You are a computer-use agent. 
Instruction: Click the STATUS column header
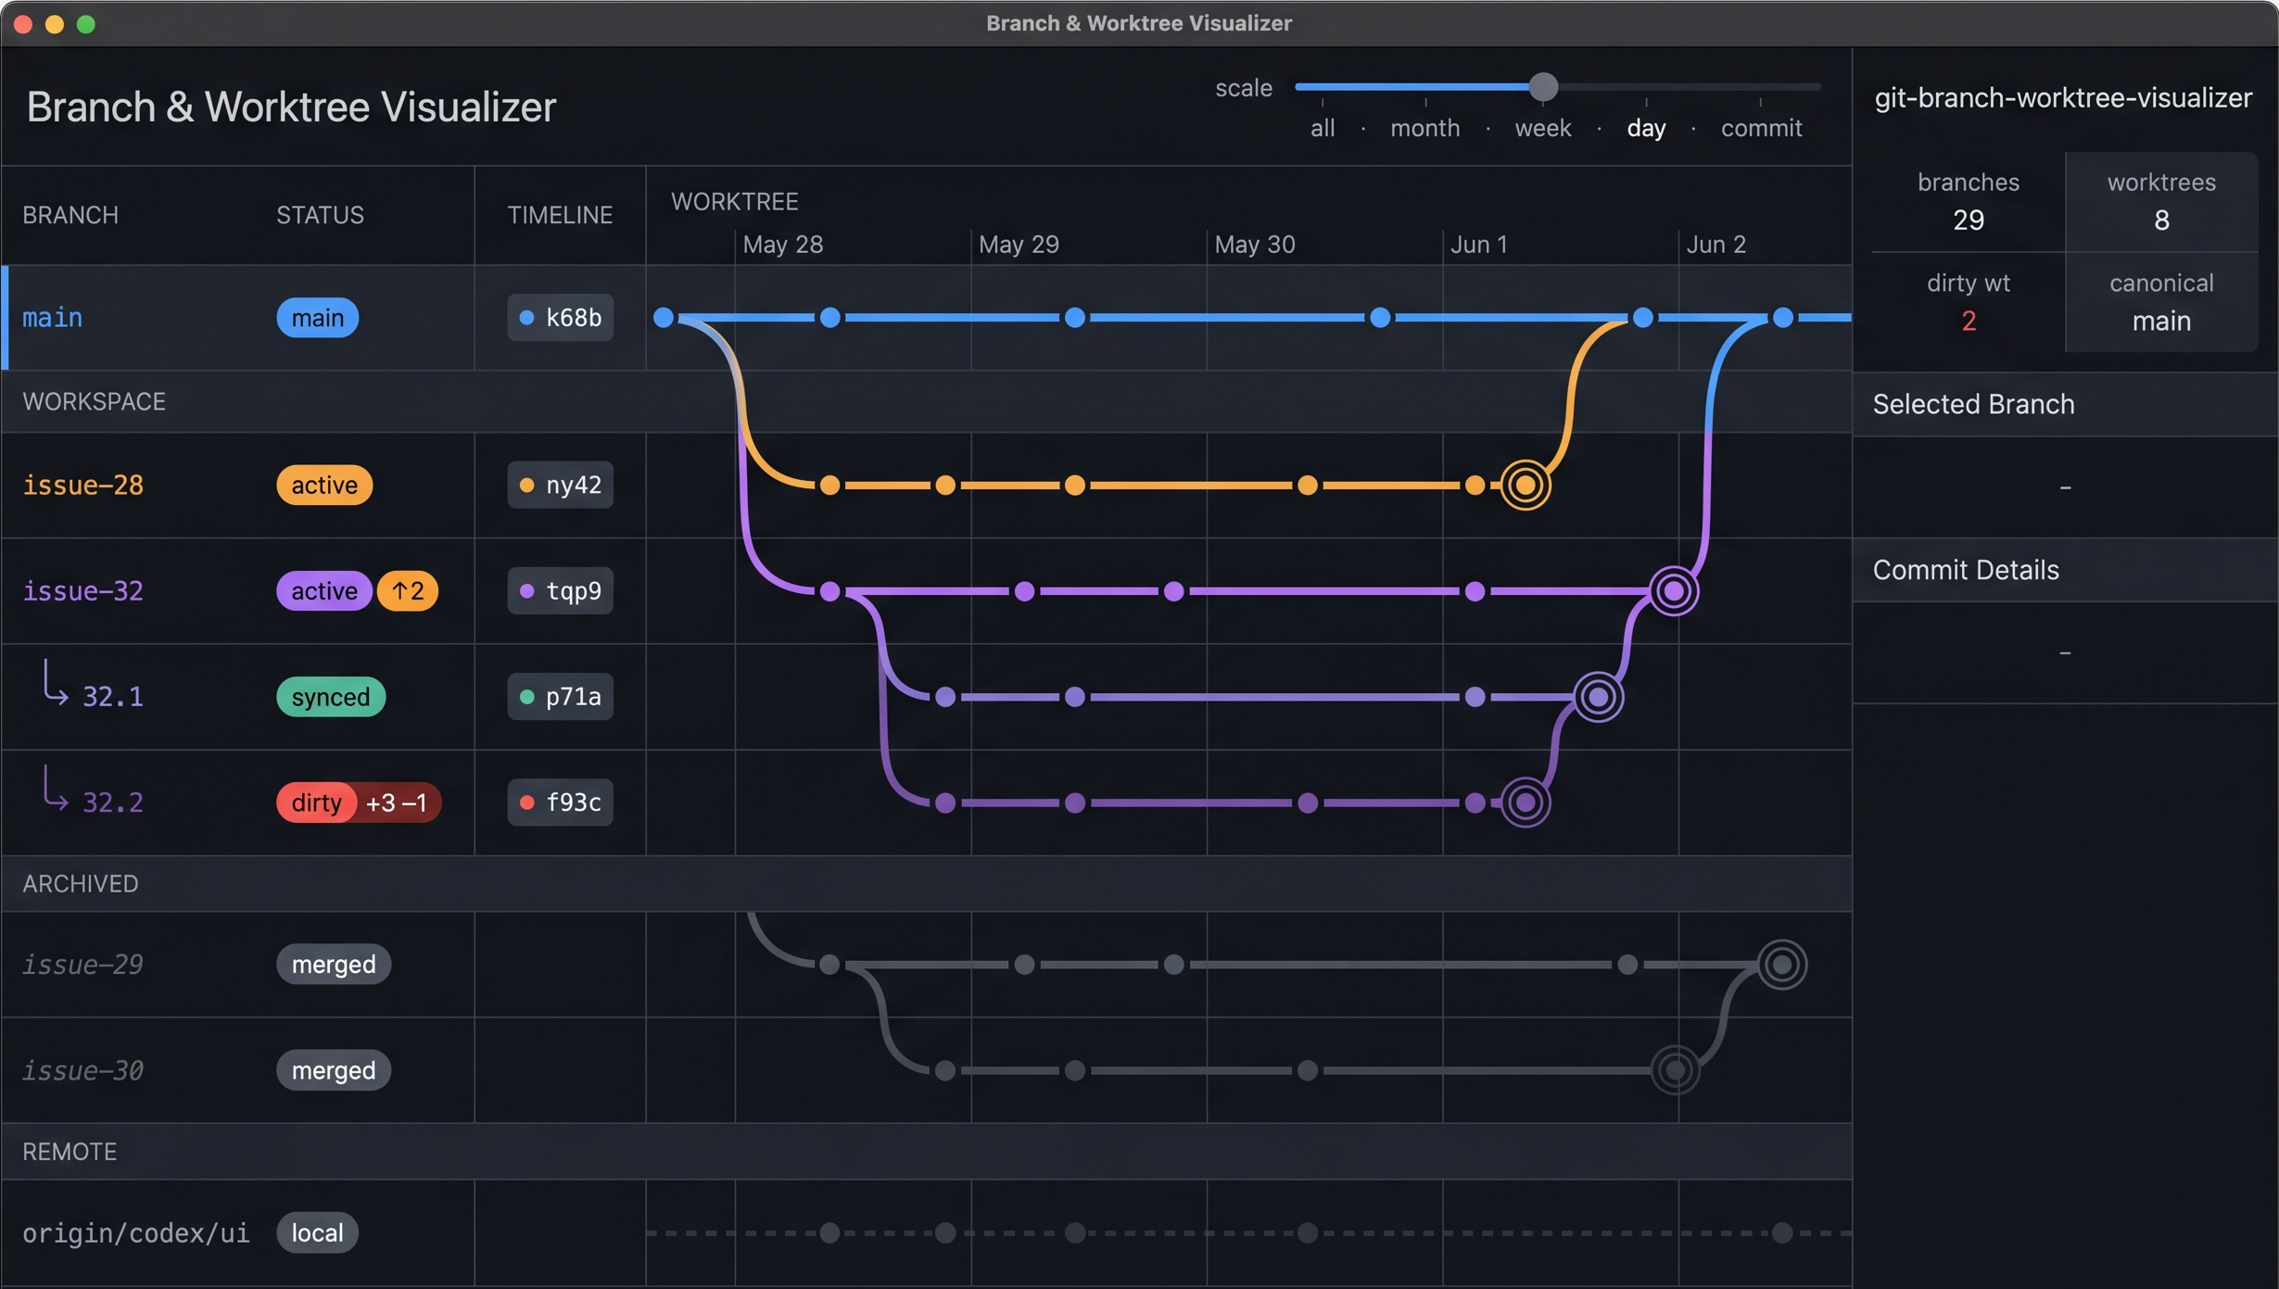click(x=320, y=215)
